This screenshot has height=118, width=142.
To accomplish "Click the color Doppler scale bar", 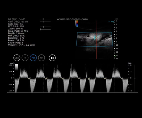I will pyautogui.click(x=77, y=24).
